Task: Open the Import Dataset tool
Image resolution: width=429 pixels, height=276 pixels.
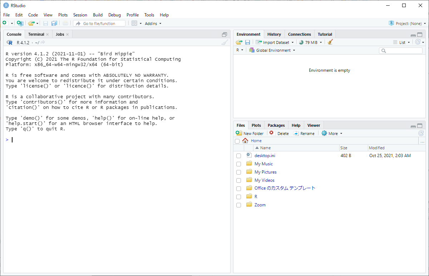Action: click(x=275, y=42)
